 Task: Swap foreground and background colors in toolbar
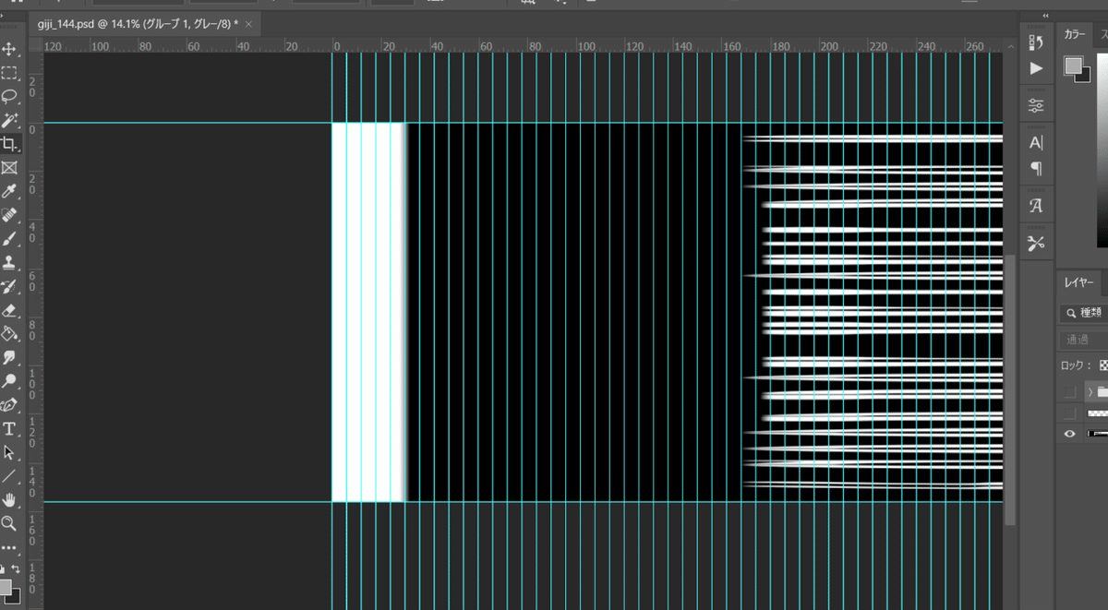(16, 568)
